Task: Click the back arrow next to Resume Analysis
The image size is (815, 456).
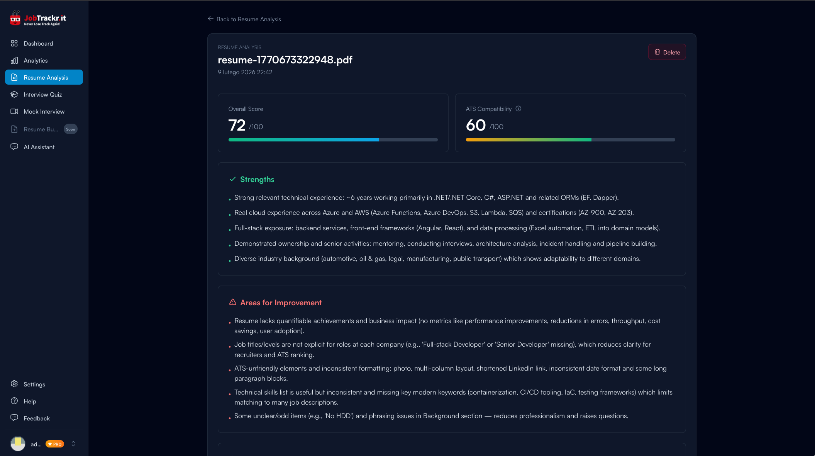Action: coord(210,19)
